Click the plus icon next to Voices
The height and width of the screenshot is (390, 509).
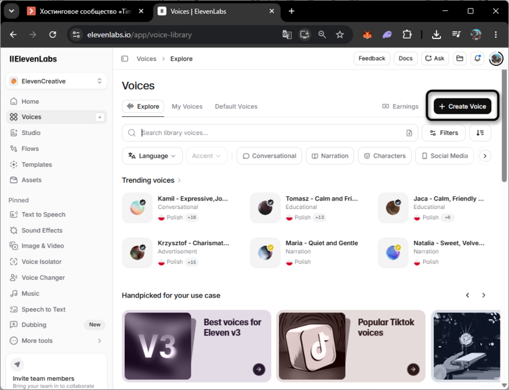100,117
